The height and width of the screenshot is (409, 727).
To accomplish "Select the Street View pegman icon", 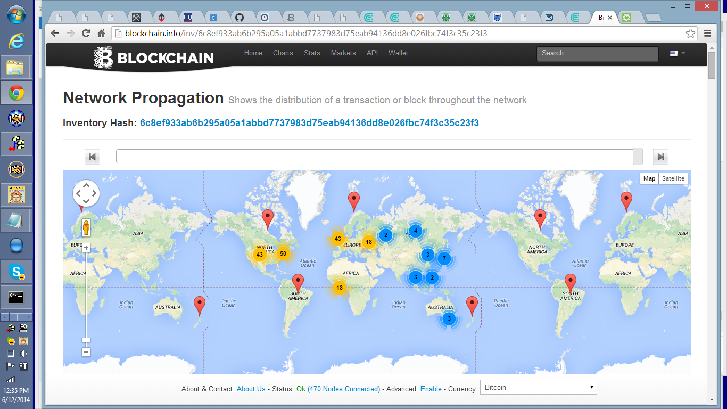I will (x=86, y=228).
